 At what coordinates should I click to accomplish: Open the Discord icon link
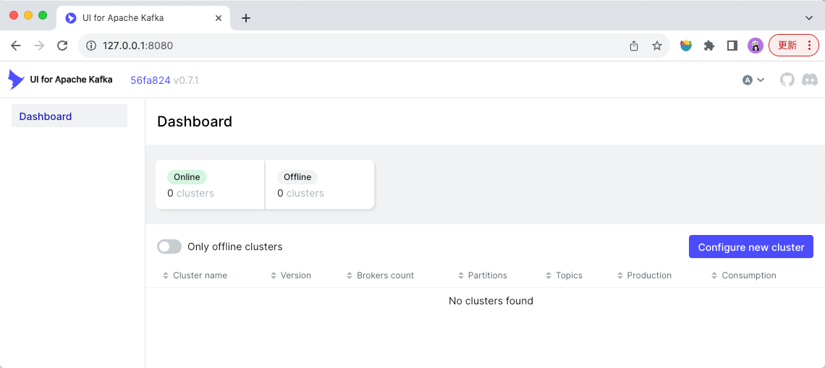[x=810, y=80]
